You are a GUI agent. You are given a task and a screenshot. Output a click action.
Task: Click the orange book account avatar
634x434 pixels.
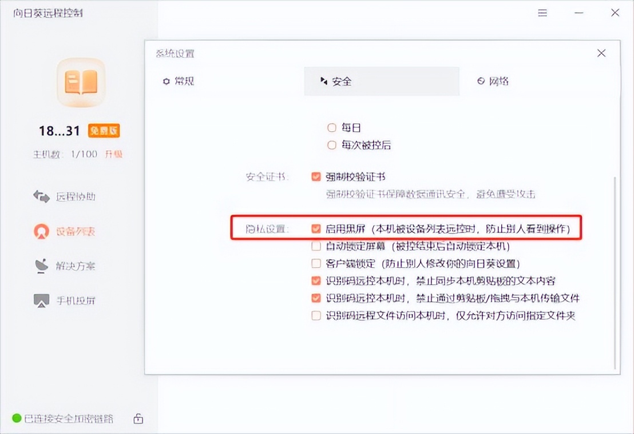[x=80, y=83]
